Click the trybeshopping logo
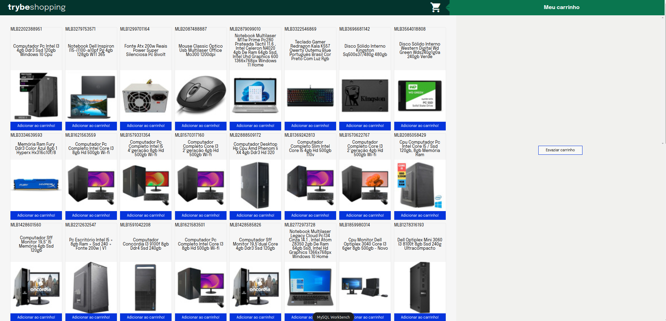 coord(37,7)
